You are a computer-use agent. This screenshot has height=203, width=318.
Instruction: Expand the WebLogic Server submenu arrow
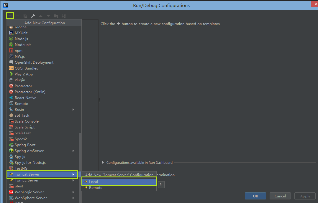click(73, 192)
